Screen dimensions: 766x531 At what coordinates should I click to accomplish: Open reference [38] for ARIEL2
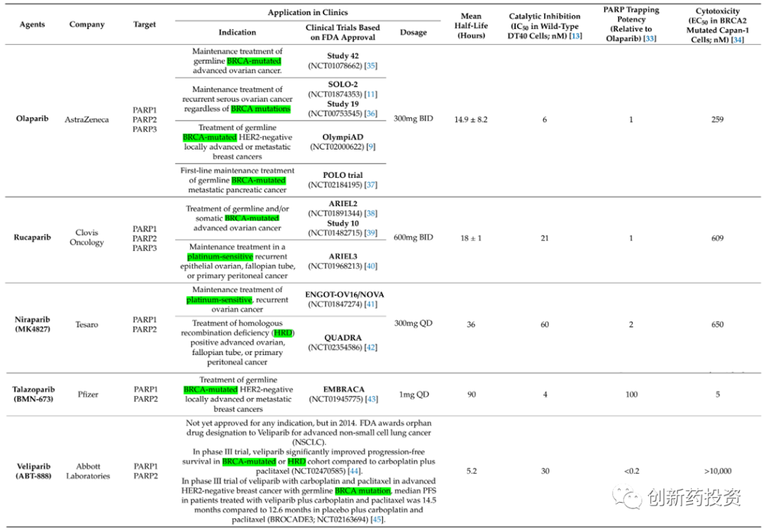click(x=371, y=213)
